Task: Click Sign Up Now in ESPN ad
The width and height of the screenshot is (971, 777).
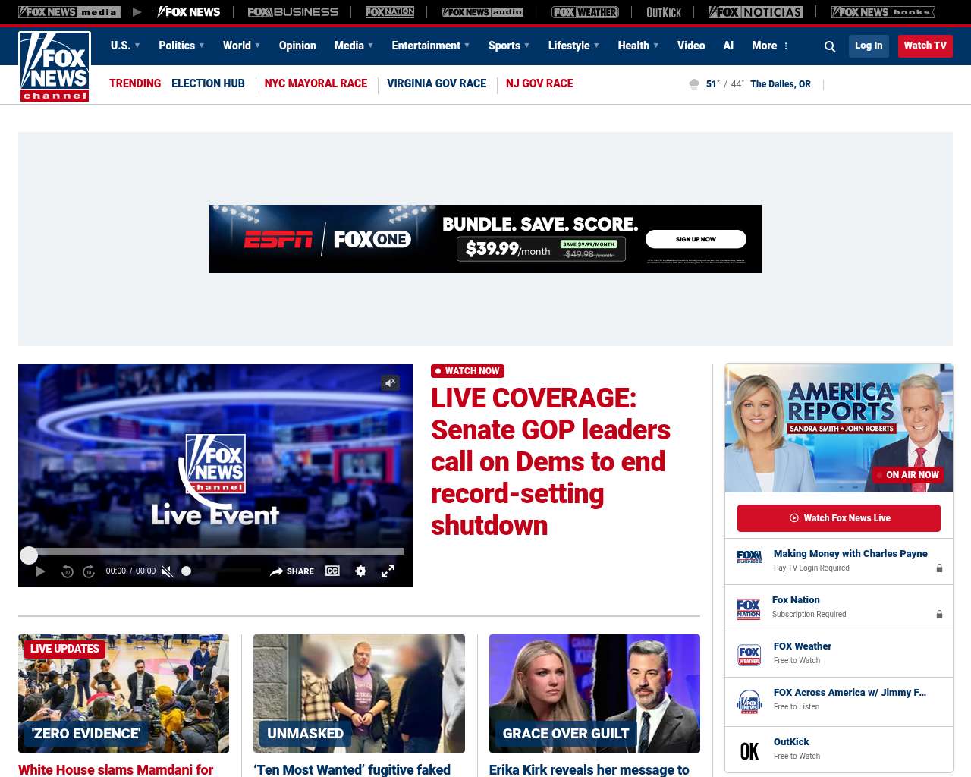Action: coord(696,239)
